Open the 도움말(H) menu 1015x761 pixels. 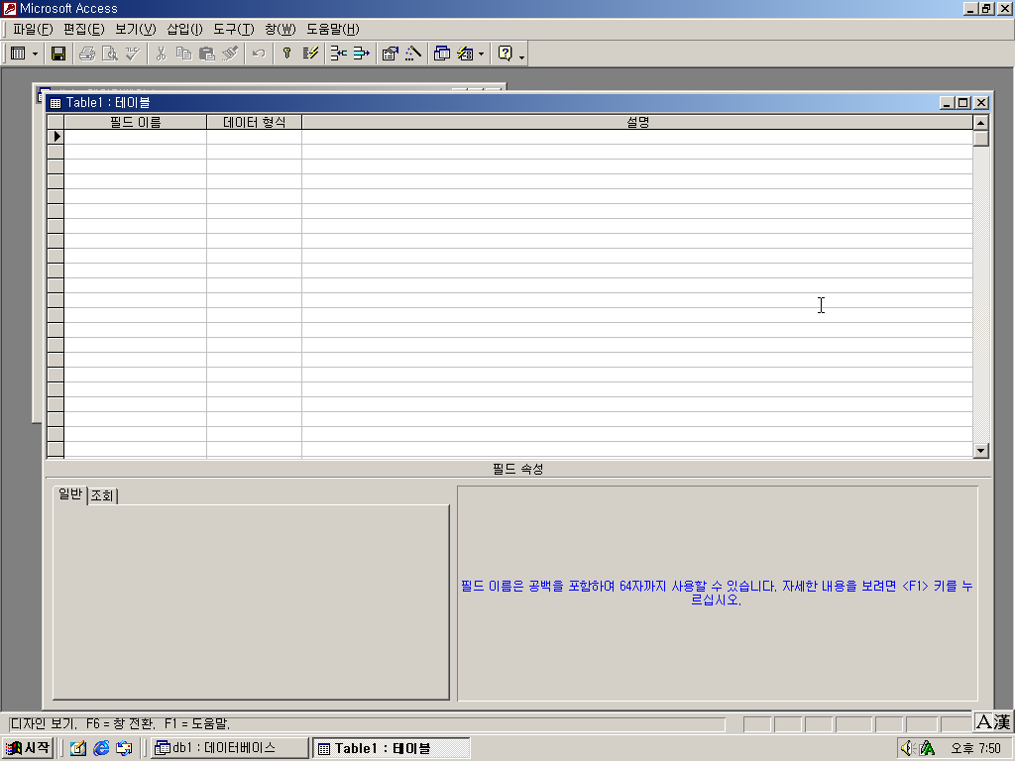[333, 29]
